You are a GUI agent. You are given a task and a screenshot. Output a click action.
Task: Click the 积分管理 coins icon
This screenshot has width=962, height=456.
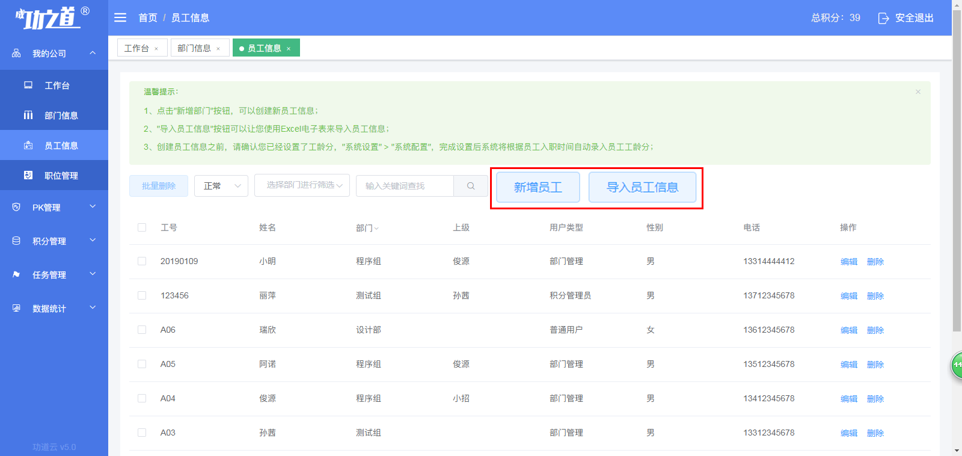pos(16,241)
